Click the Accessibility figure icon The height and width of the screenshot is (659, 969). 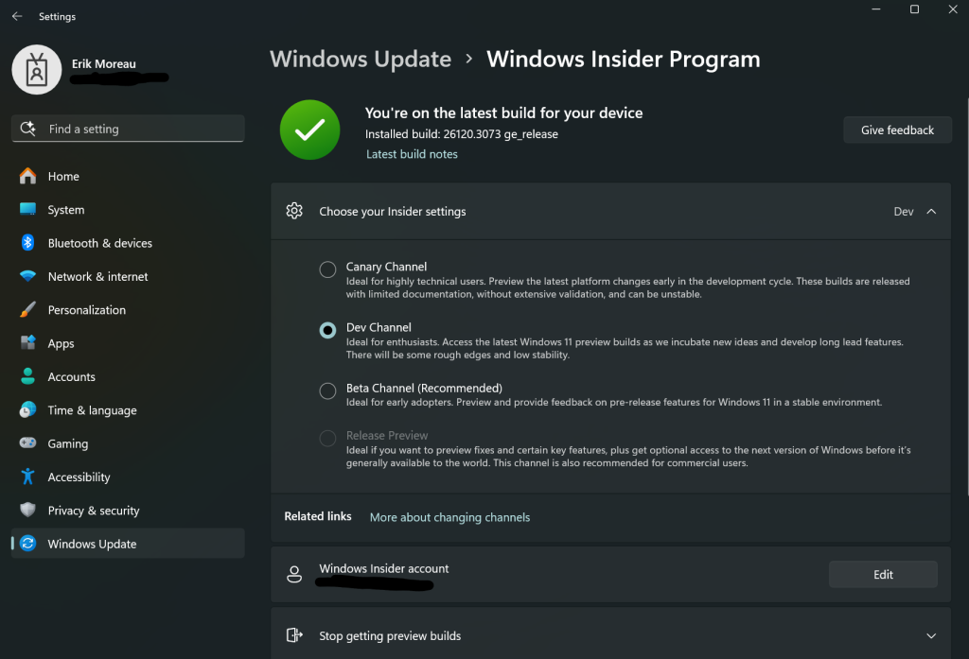pyautogui.click(x=27, y=477)
